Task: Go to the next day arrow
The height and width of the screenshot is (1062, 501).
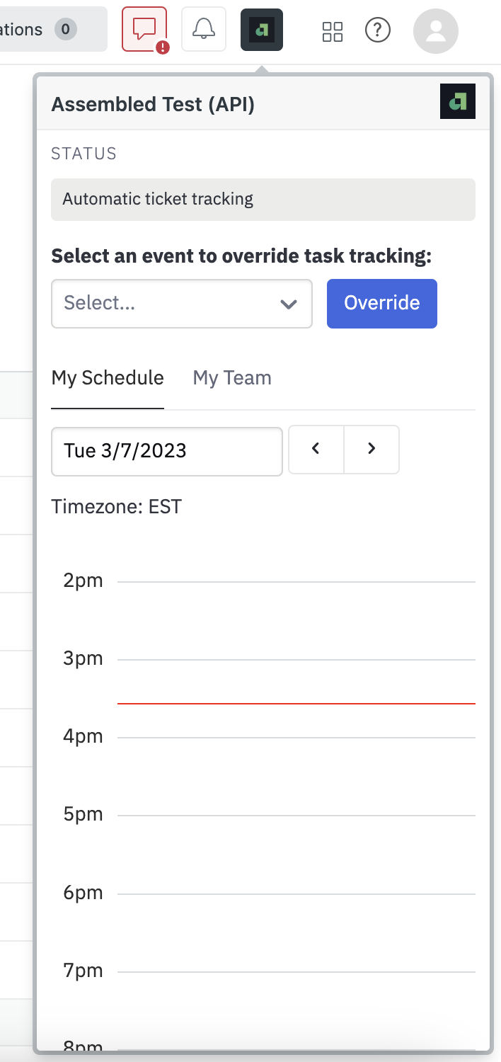Action: point(372,449)
